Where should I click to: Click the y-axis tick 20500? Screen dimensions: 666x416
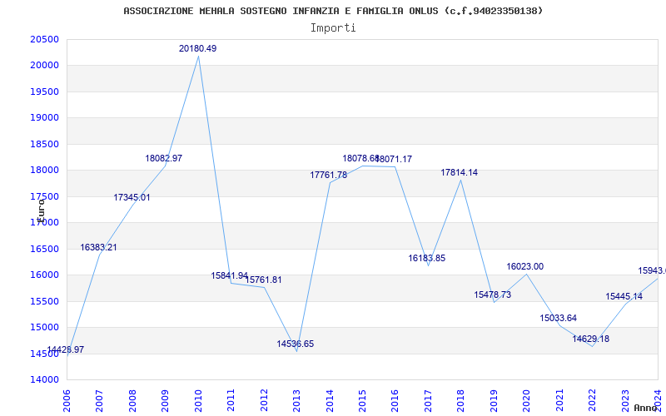tap(45, 39)
